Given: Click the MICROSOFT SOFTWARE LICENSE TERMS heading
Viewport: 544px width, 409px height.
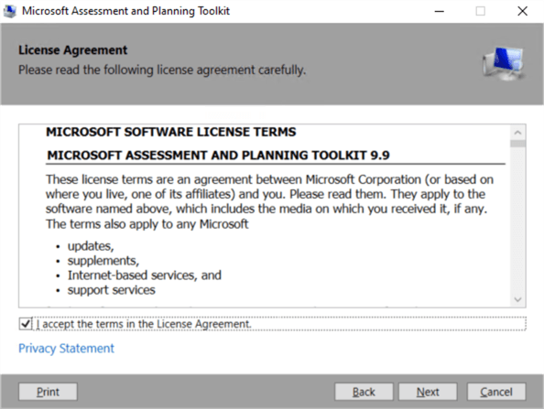Looking at the screenshot, I should coord(171,132).
